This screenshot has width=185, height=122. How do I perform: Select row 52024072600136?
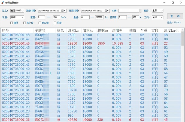[91, 86]
